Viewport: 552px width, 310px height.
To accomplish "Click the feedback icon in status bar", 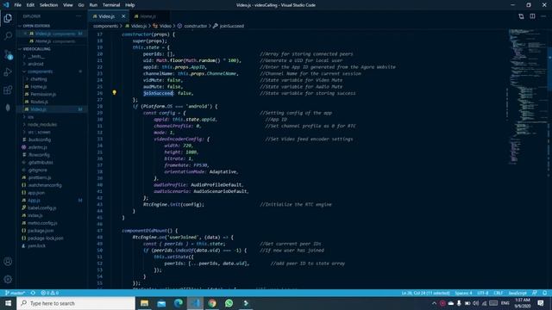I will [535, 293].
